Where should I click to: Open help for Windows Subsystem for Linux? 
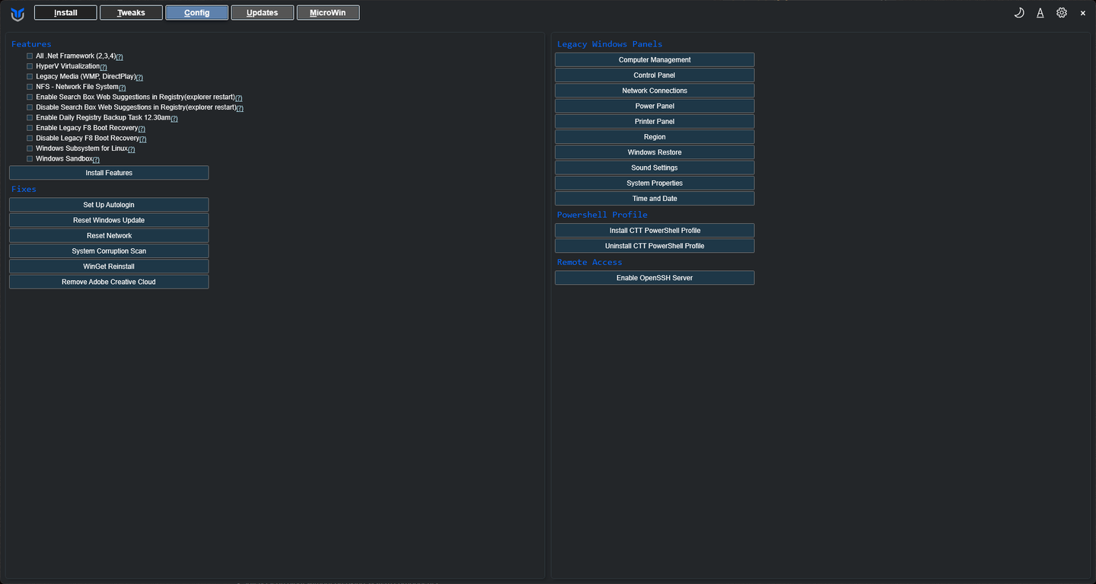click(x=131, y=150)
